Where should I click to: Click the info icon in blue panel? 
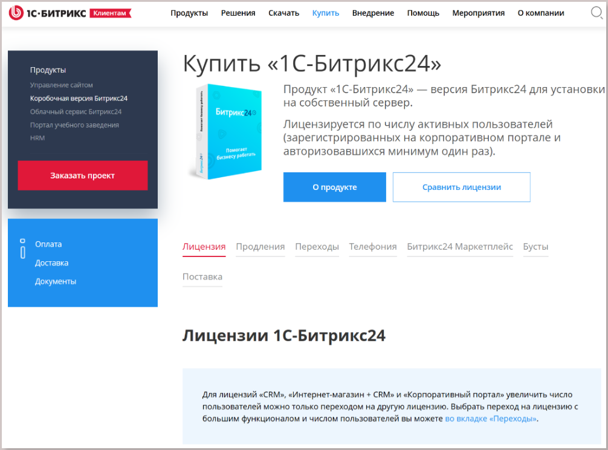pyautogui.click(x=23, y=249)
